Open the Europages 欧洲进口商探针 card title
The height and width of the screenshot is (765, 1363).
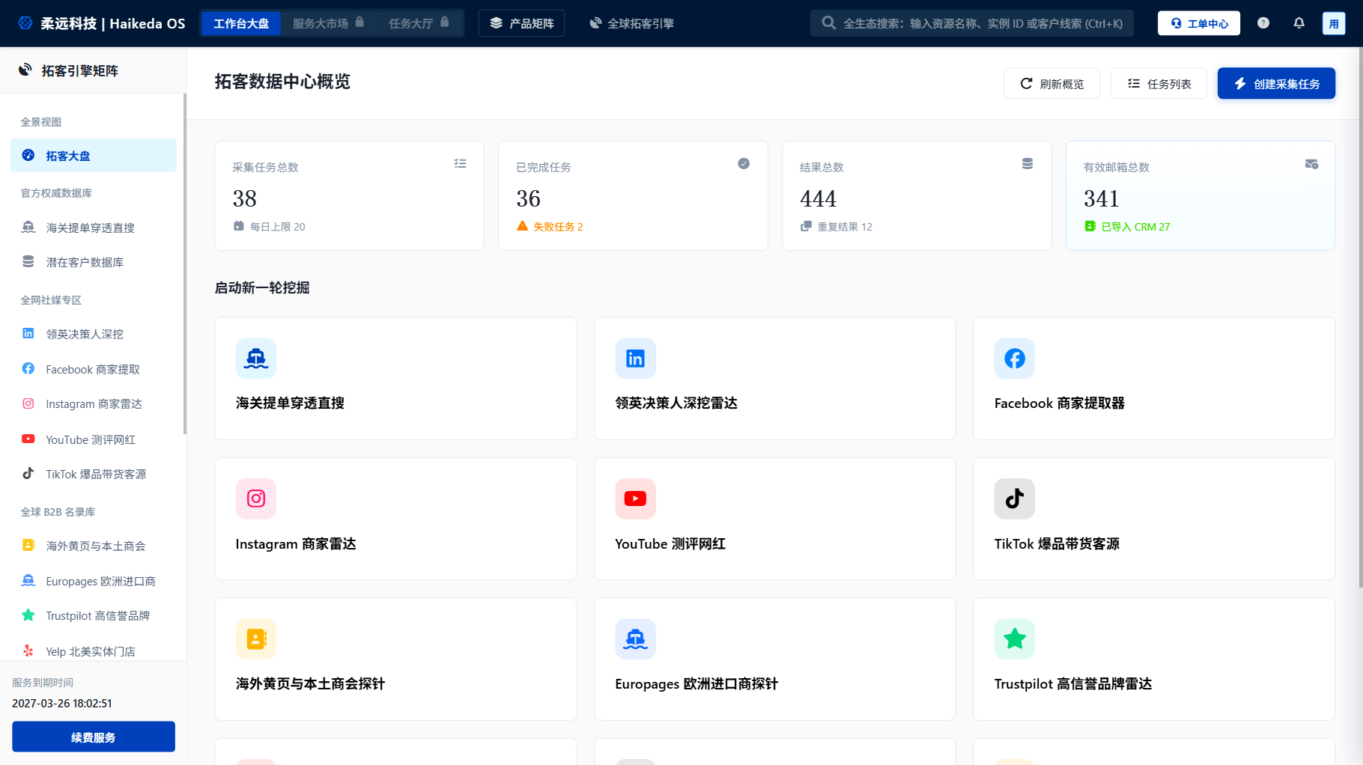(x=696, y=683)
